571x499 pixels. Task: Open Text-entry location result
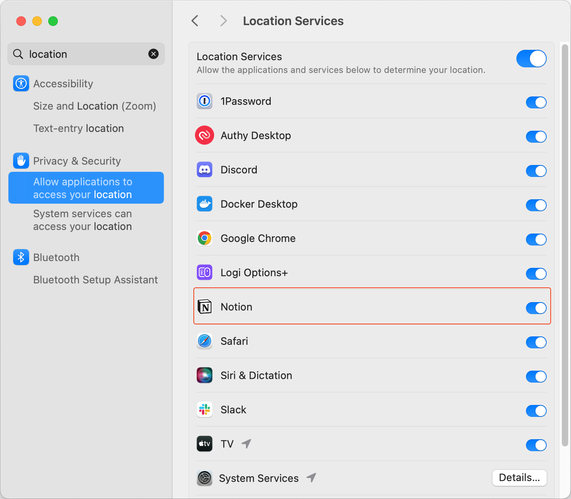[79, 128]
